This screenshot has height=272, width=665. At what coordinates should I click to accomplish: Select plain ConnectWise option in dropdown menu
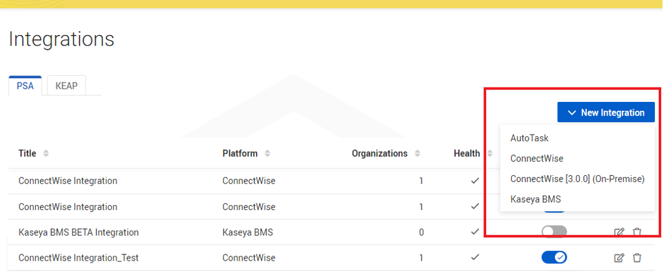(537, 159)
